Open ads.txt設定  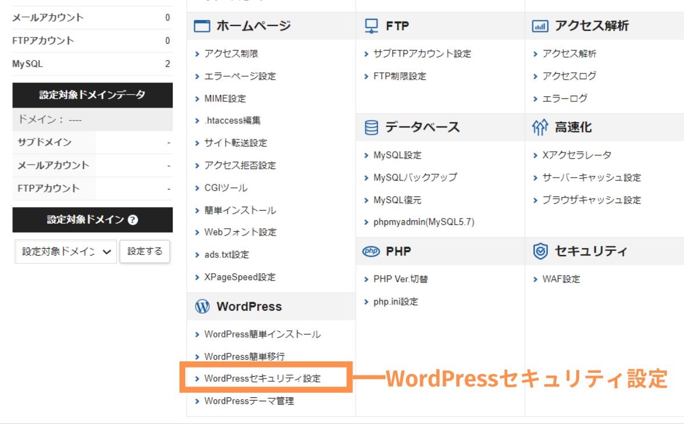pos(226,255)
